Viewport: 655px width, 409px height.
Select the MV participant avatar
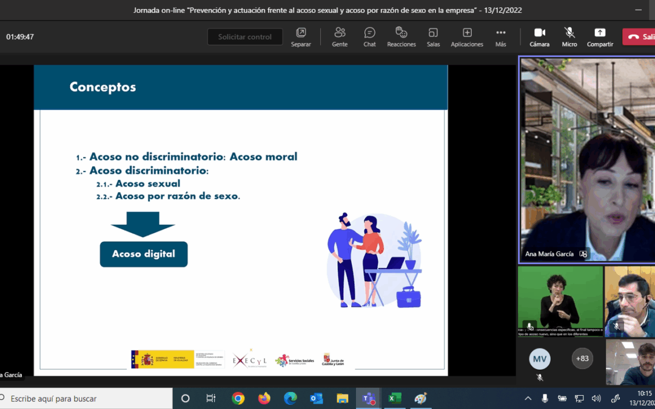tap(540, 359)
